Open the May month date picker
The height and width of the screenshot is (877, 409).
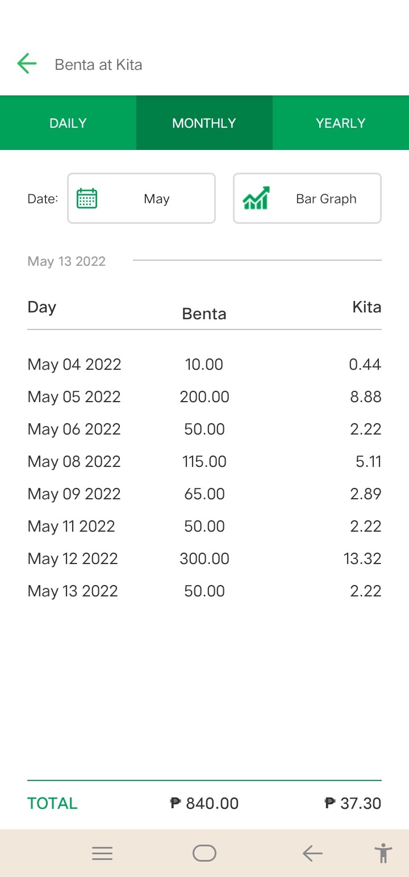click(x=141, y=198)
